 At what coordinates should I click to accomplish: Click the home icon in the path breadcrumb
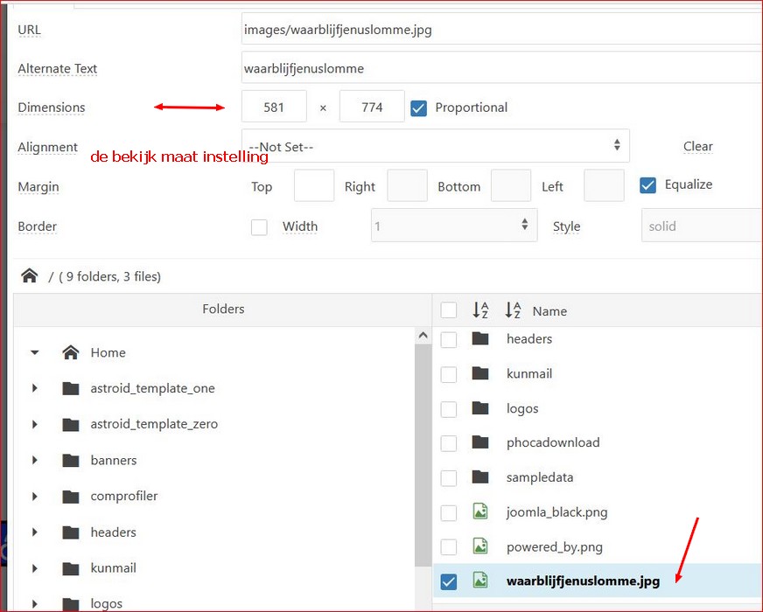point(30,276)
